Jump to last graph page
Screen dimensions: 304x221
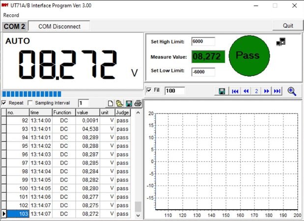pyautogui.click(x=277, y=91)
